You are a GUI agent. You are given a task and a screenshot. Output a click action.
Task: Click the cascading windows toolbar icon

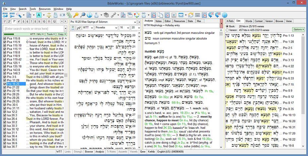(x=130, y=15)
